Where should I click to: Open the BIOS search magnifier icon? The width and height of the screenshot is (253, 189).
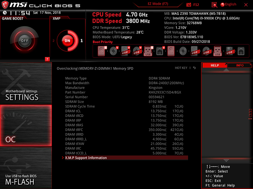point(214,5)
